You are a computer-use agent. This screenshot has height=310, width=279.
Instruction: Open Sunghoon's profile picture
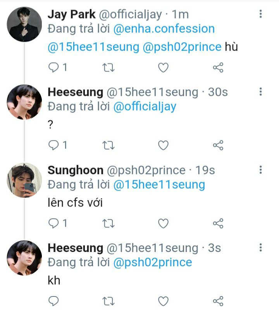tap(24, 180)
